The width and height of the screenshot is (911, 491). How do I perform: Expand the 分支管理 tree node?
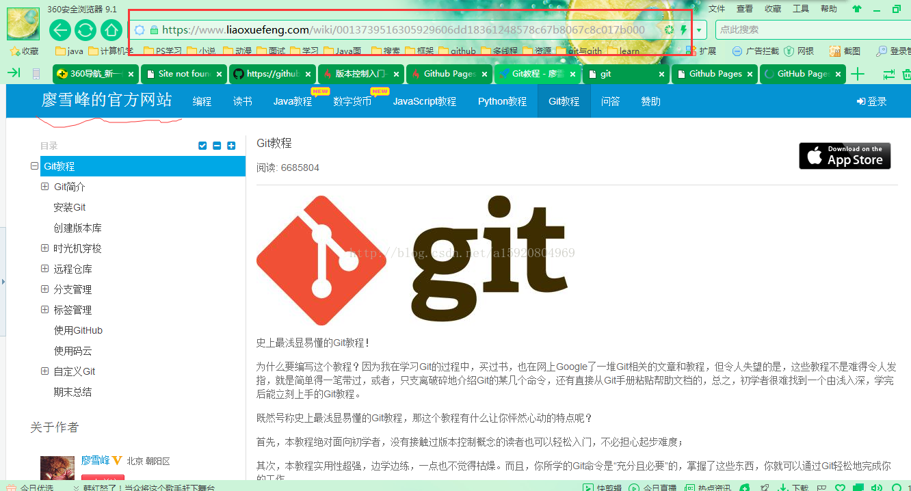45,289
